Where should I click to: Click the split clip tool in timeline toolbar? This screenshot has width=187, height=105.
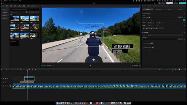pos(12,69)
